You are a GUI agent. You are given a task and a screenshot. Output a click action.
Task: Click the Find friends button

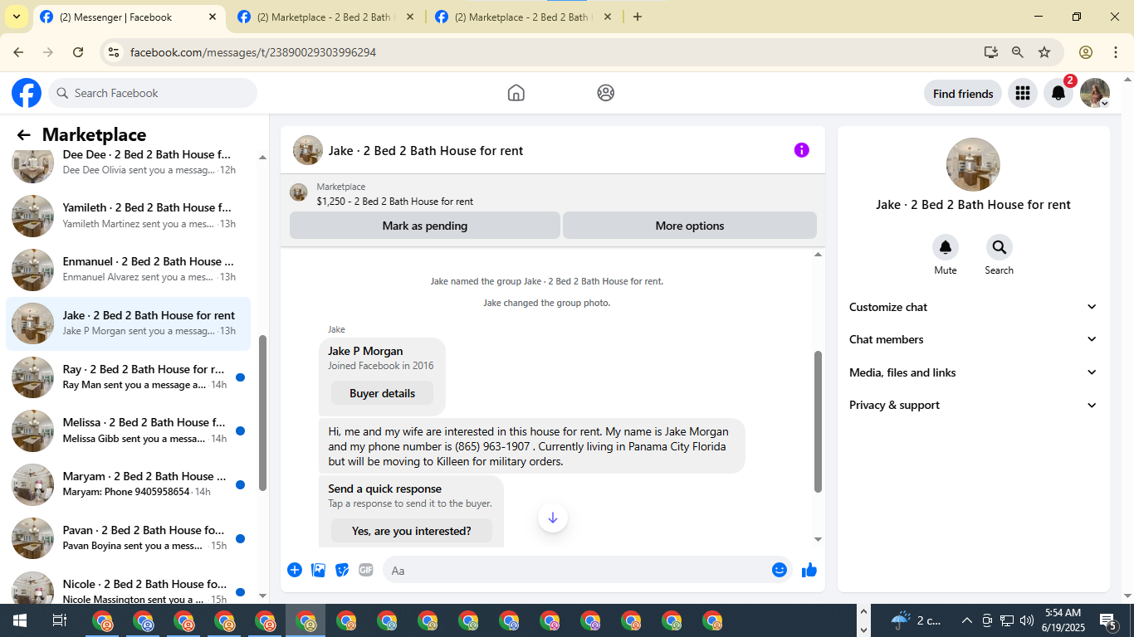(963, 94)
